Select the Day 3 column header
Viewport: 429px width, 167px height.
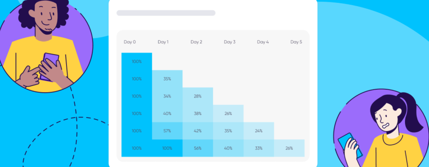pos(230,42)
